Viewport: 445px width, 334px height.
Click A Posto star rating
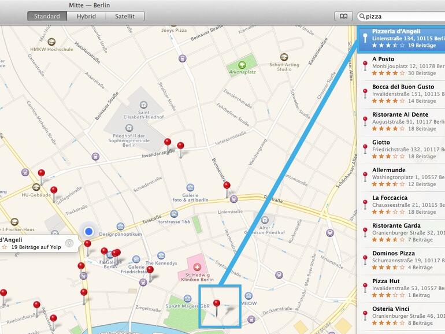pos(388,73)
